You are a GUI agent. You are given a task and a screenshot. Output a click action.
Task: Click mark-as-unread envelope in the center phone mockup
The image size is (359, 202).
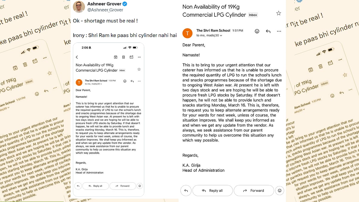tap(131, 57)
